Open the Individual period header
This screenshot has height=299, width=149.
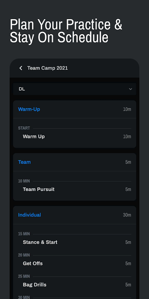74,215
